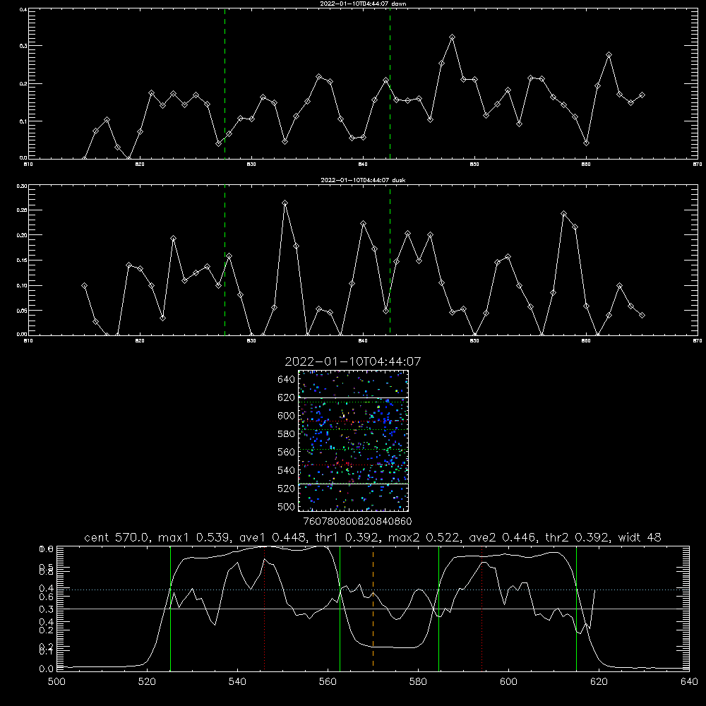Screen dimensions: 706x706
Task: Click the '600' x-axis label of bottom plot
Action: coord(508,682)
